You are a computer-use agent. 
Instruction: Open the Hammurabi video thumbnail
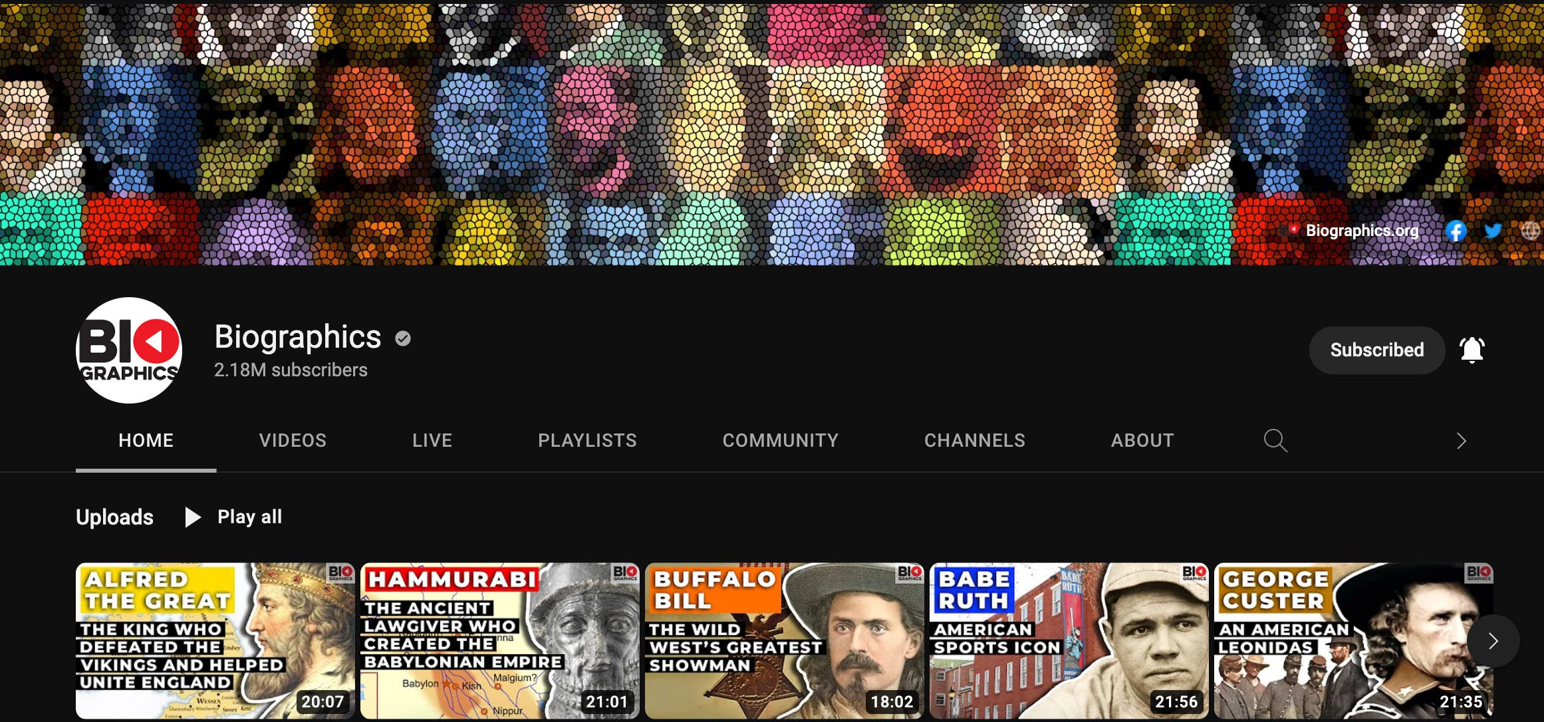click(x=500, y=641)
